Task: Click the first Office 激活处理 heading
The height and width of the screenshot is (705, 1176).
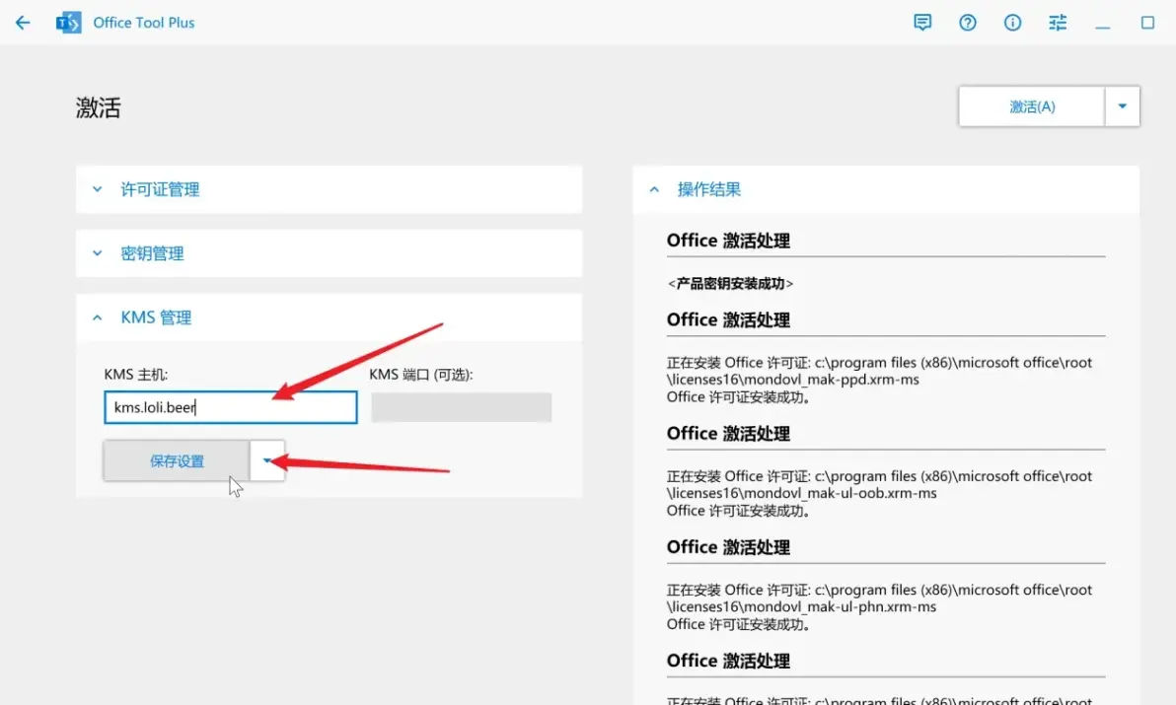Action: coord(728,241)
